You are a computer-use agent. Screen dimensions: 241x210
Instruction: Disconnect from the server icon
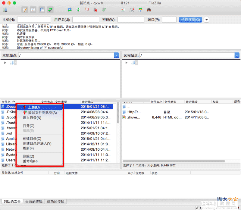point(95,10)
